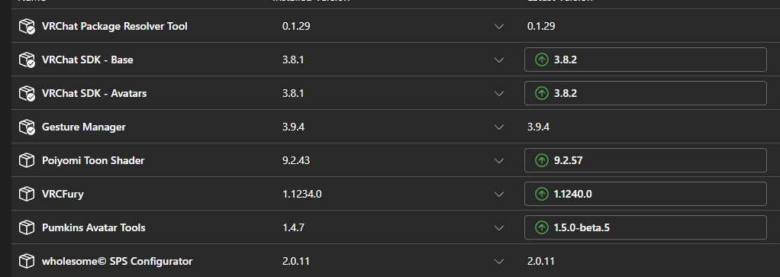Upgrade VRChat SDK - Avatars to 3.8.2
The height and width of the screenshot is (277, 780).
(645, 93)
